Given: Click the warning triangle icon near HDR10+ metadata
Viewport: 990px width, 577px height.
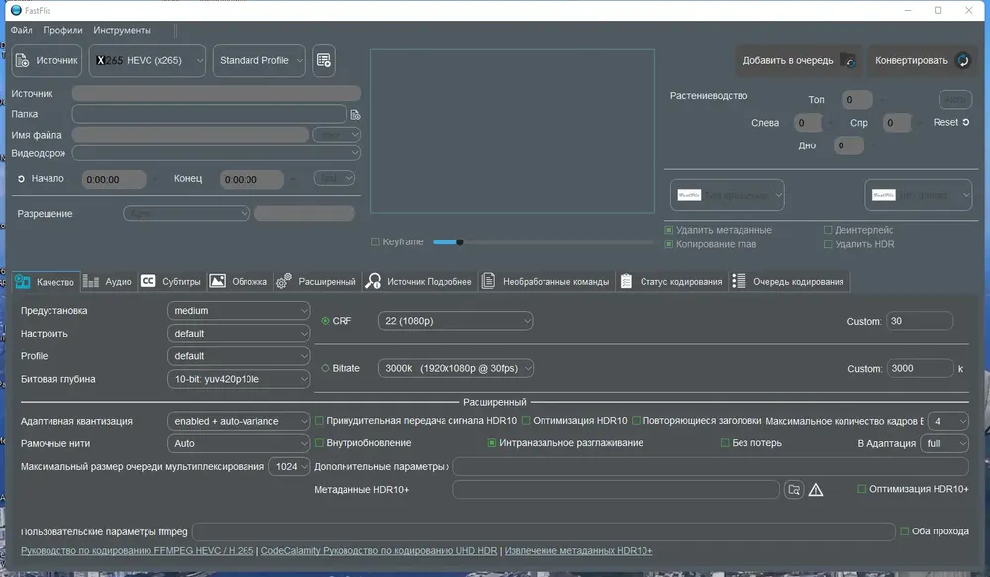Looking at the screenshot, I should (816, 490).
